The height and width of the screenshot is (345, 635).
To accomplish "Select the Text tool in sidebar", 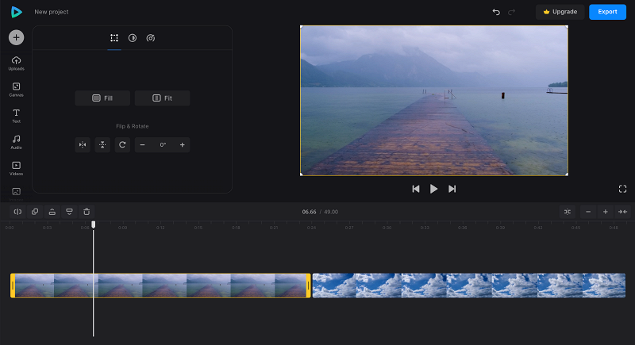I will (16, 116).
